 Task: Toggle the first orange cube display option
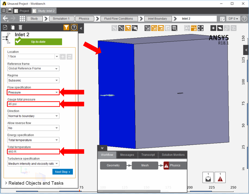pos(154,28)
